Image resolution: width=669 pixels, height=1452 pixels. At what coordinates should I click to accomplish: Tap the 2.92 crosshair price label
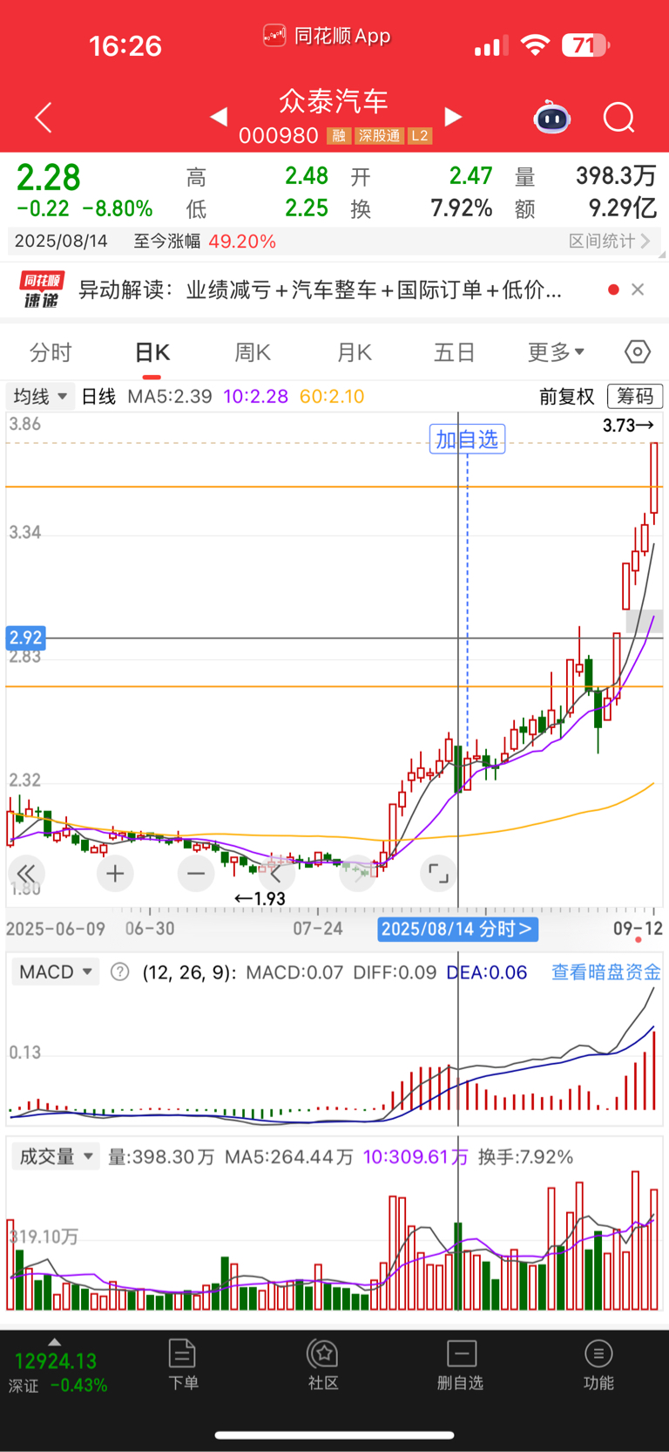[x=25, y=637]
